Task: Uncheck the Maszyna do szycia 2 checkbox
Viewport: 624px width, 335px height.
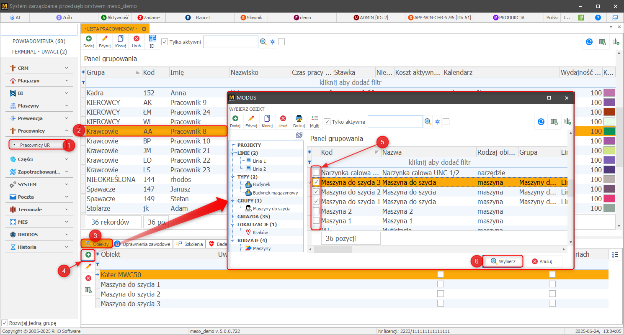Action: pyautogui.click(x=316, y=192)
